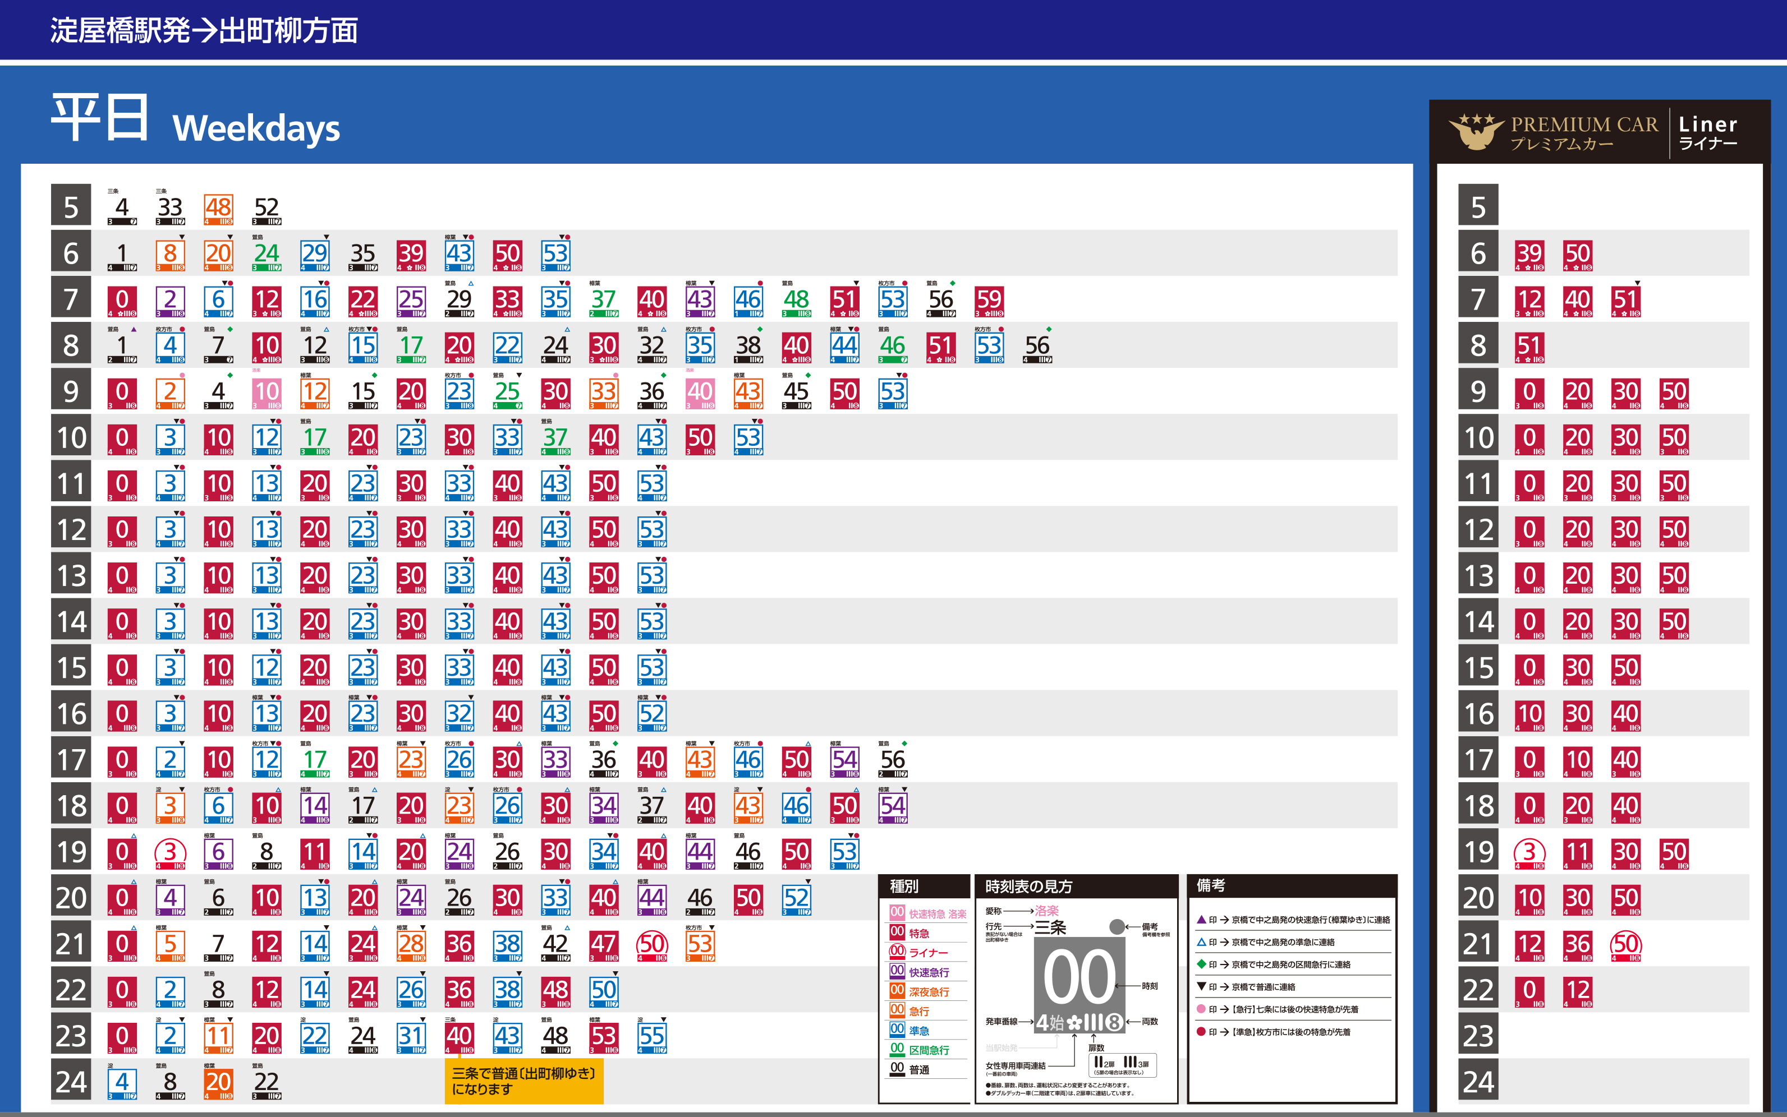The width and height of the screenshot is (1787, 1117).
Task: Click the 4 in weekday 24 row
Action: 122,1084
